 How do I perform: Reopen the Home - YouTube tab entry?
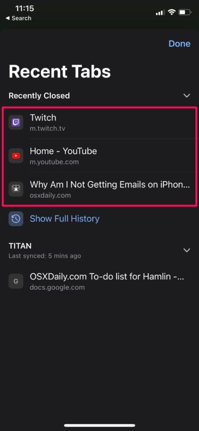(100, 156)
